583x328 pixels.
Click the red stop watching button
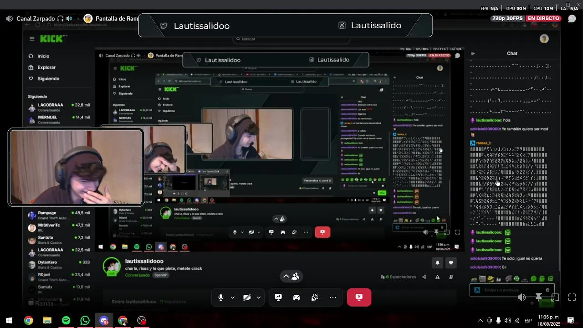tap(359, 297)
